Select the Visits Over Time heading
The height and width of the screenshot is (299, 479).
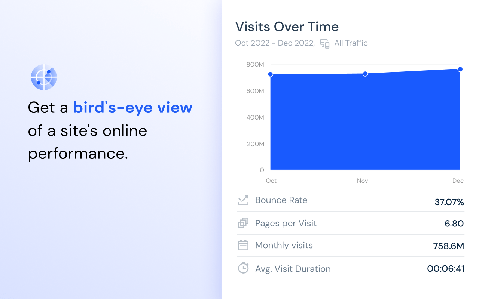point(287,27)
